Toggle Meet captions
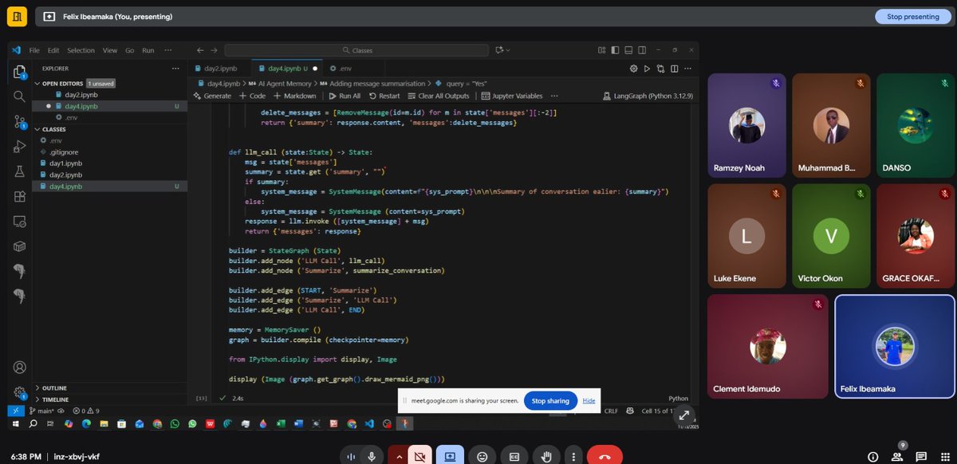The image size is (957, 464). 514,456
